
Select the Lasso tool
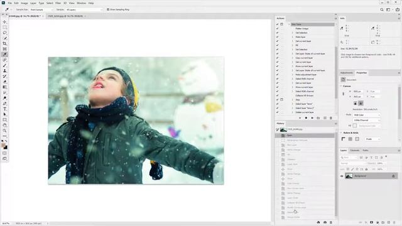click(x=4, y=33)
